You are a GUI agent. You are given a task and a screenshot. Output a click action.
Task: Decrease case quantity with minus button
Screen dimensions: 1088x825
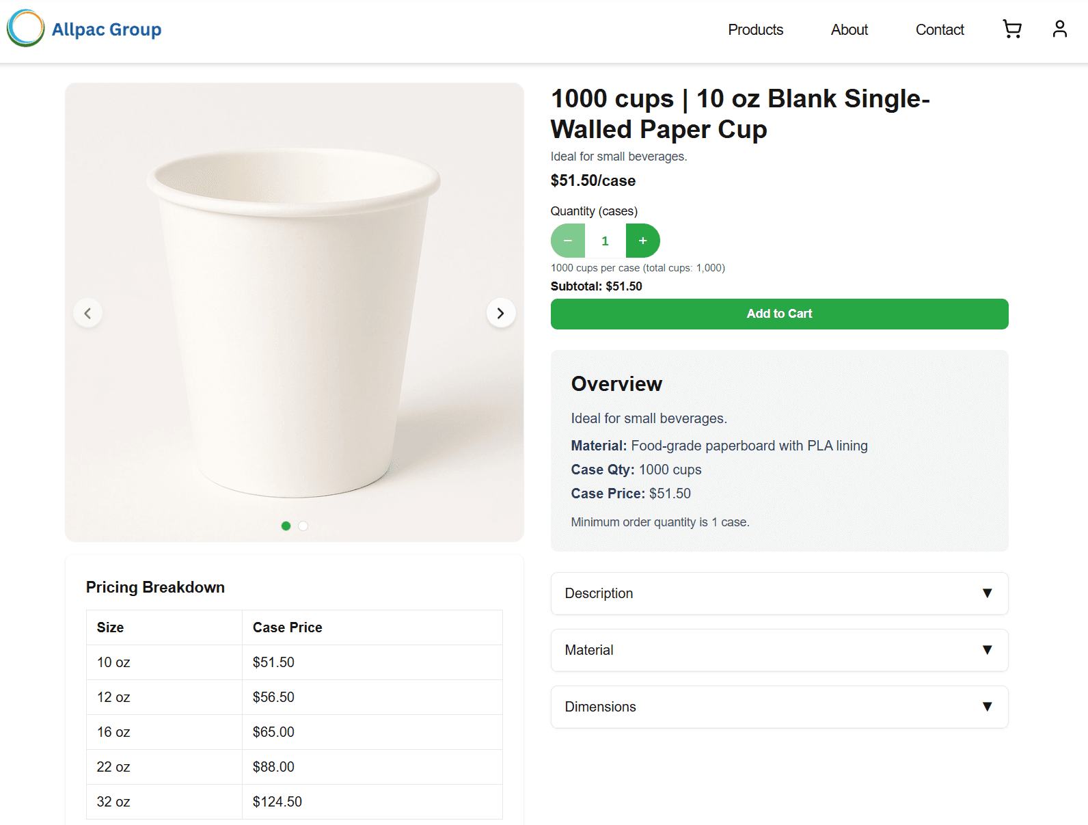567,241
